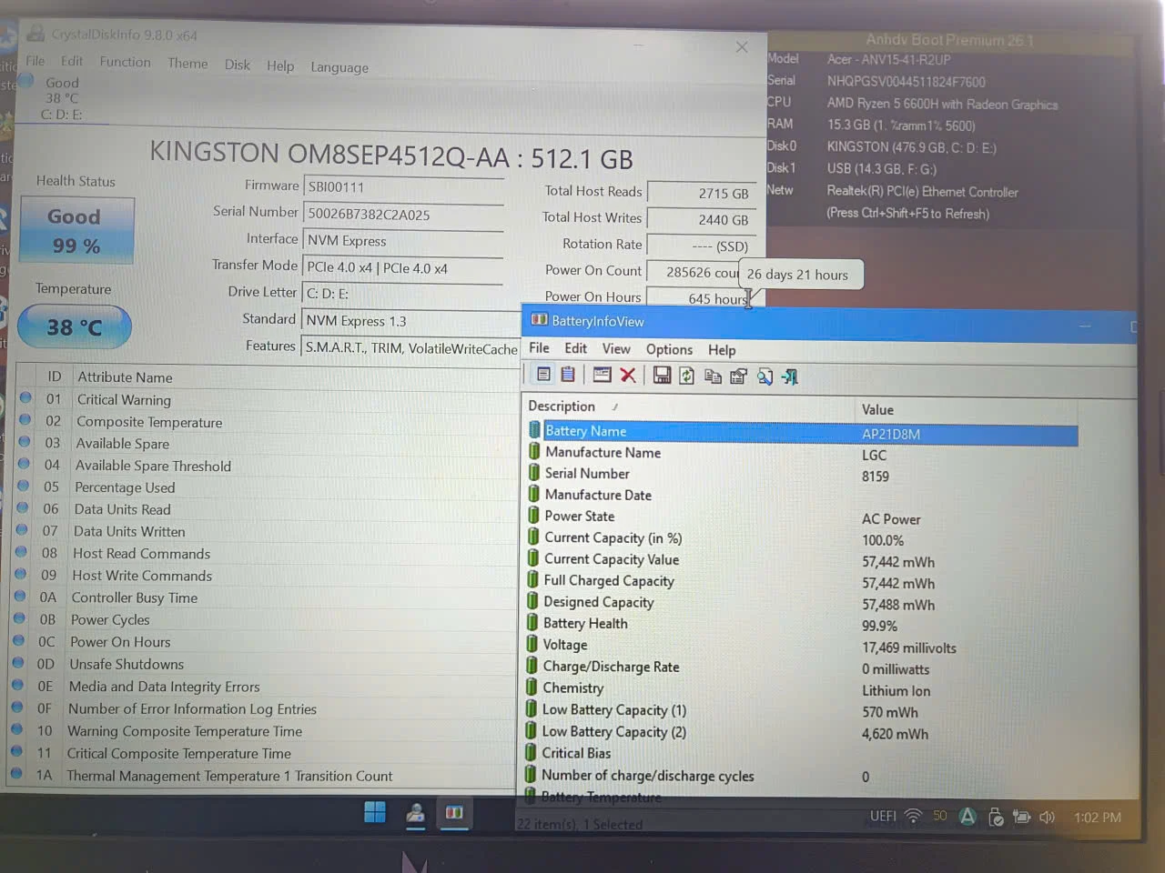This screenshot has height=873, width=1165.
Task: Click the Wi-Fi icon in system tray
Action: [x=913, y=816]
